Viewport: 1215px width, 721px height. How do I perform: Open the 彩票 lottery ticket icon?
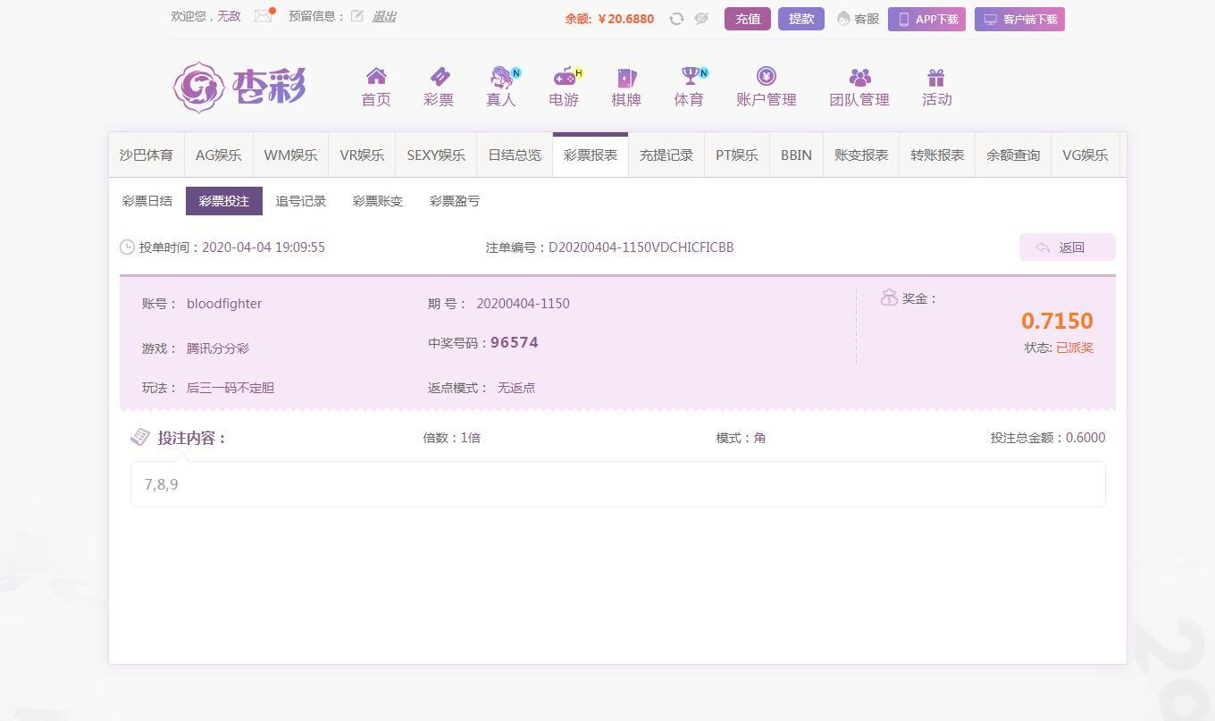439,78
